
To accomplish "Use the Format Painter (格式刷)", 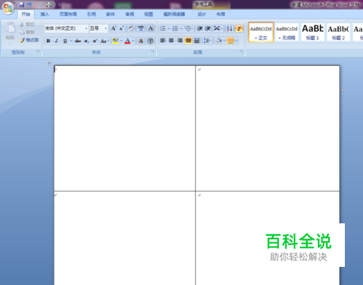I will click(x=29, y=40).
